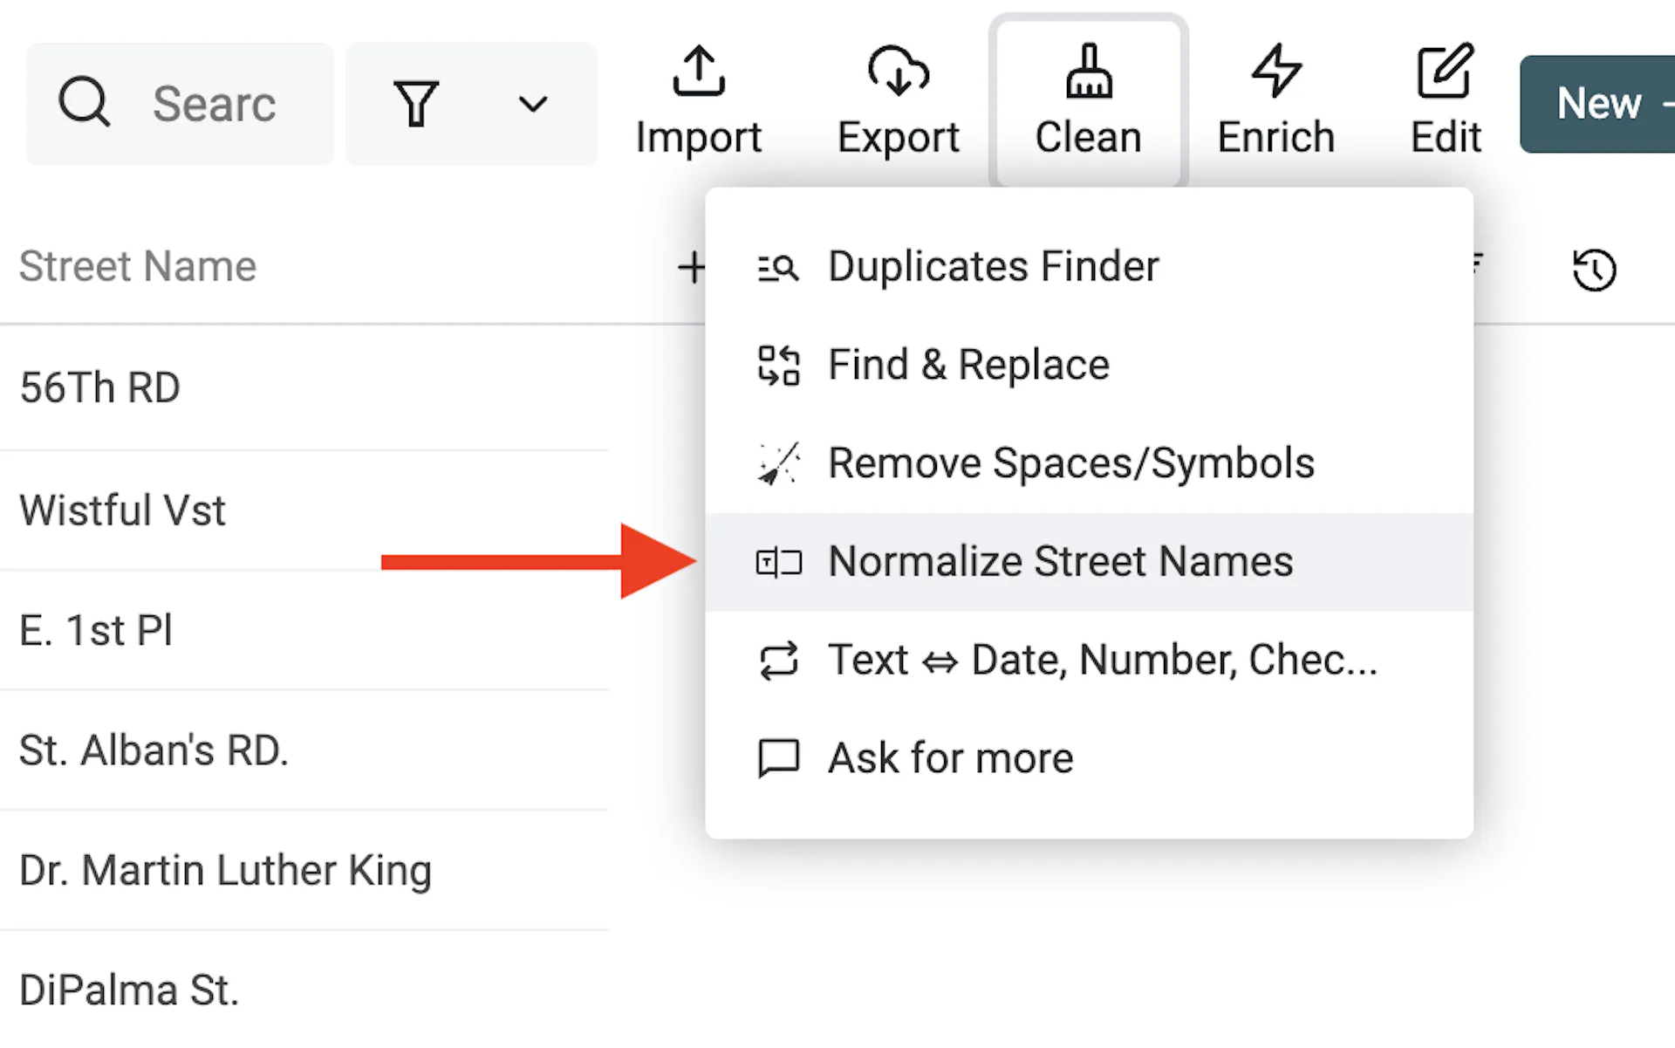Choose Normalize Street Names option
1675x1048 pixels.
(x=1089, y=562)
